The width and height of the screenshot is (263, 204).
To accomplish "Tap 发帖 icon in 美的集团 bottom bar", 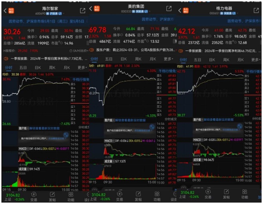I will (138, 196).
